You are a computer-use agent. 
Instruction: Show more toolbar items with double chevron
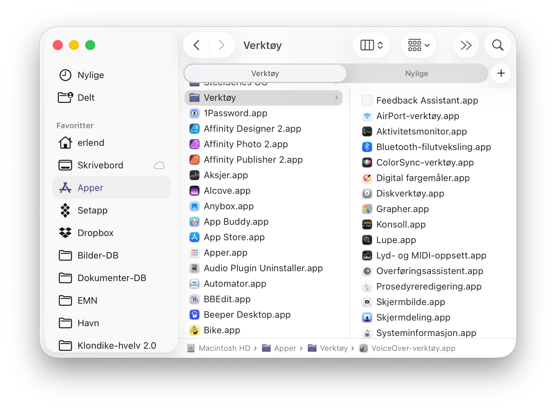tap(466, 45)
